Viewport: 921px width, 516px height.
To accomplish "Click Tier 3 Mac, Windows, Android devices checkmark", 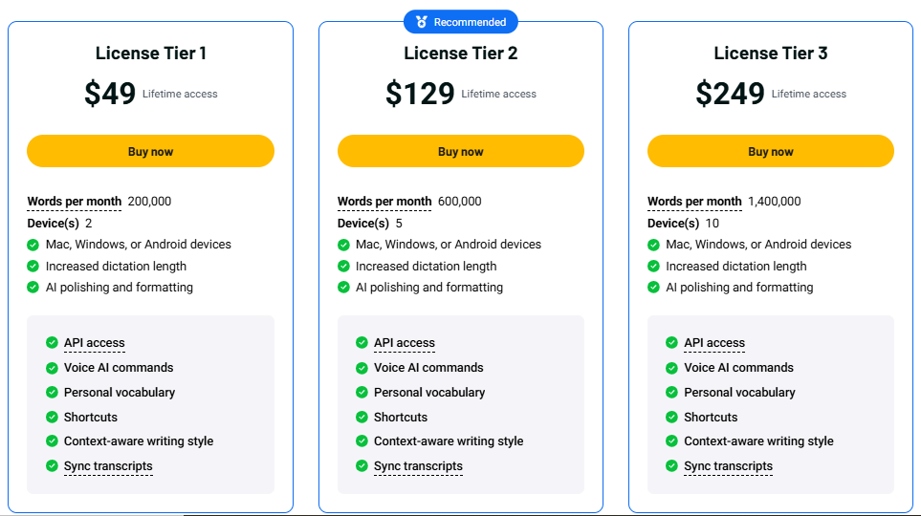I will click(x=653, y=245).
